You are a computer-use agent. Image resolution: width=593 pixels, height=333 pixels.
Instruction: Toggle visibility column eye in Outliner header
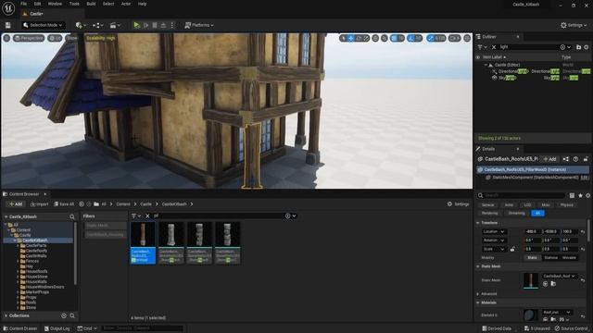pos(478,57)
